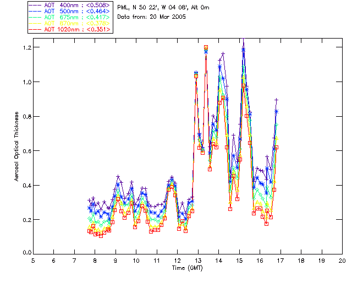Image resolution: width=352 pixels, height=282 pixels.
Task: Click the red square marker at 1.2 peak
Action: click(206, 47)
